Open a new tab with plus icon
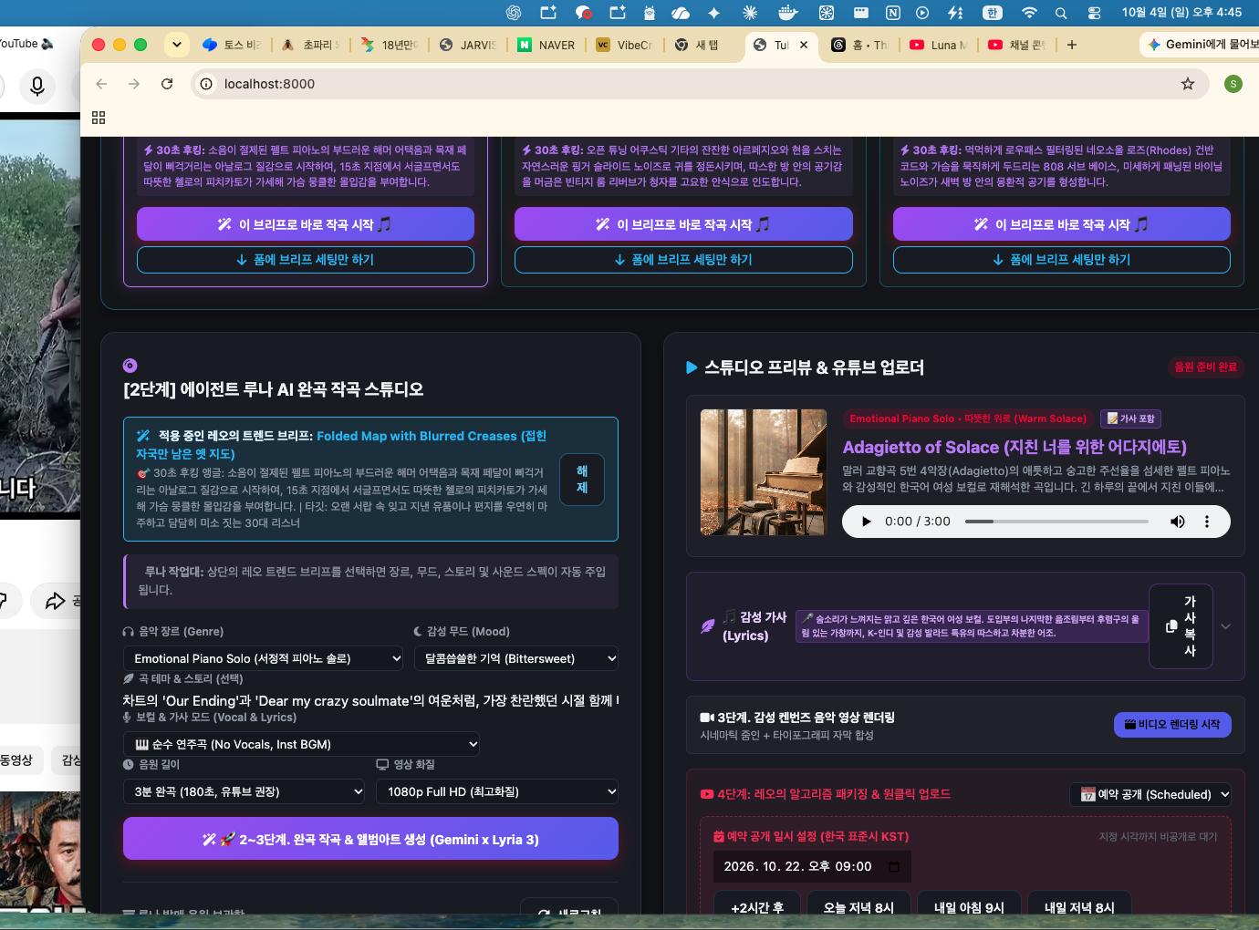Screen dimensions: 1259x930 point(1072,45)
